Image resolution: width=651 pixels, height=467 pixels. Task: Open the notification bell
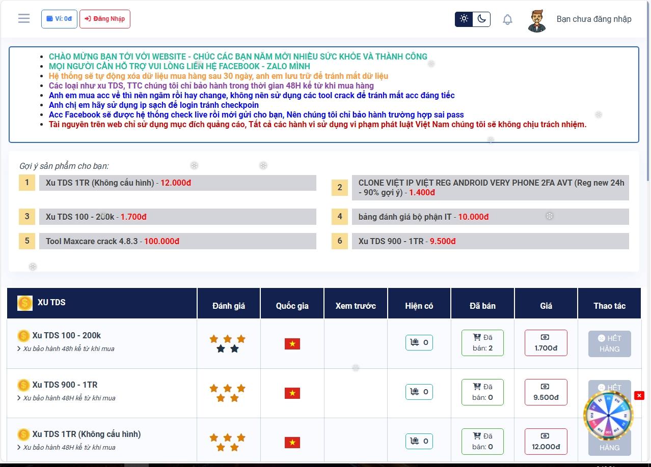[507, 19]
